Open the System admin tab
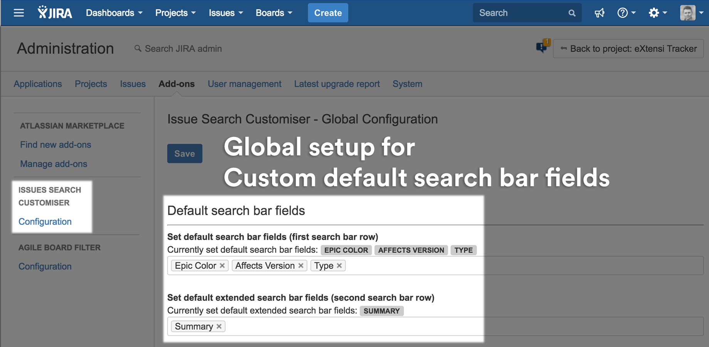The width and height of the screenshot is (709, 347). tap(407, 84)
